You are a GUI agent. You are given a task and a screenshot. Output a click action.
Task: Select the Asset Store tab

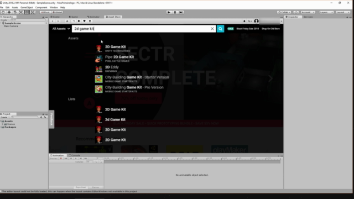[x=113, y=17]
